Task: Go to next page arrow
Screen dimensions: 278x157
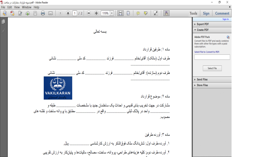Action: coord(68,13)
